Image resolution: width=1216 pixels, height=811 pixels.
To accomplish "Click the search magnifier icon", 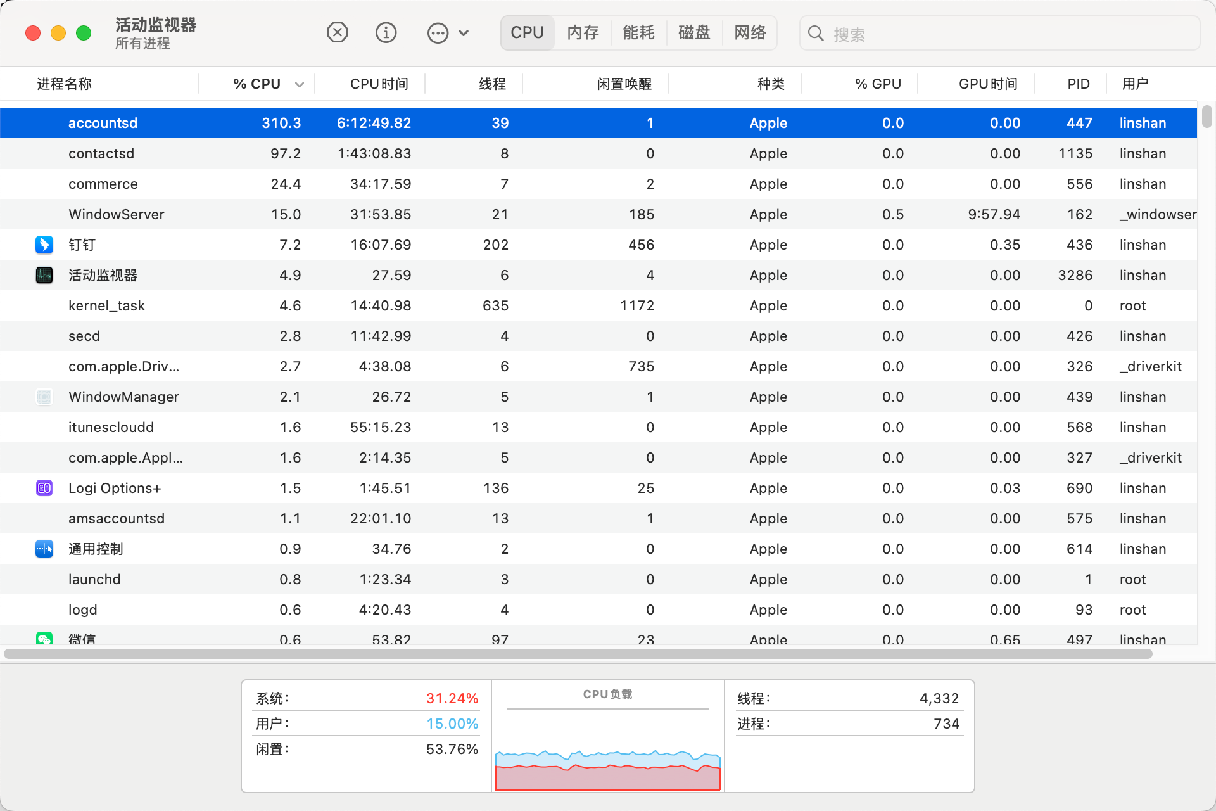I will click(x=816, y=34).
